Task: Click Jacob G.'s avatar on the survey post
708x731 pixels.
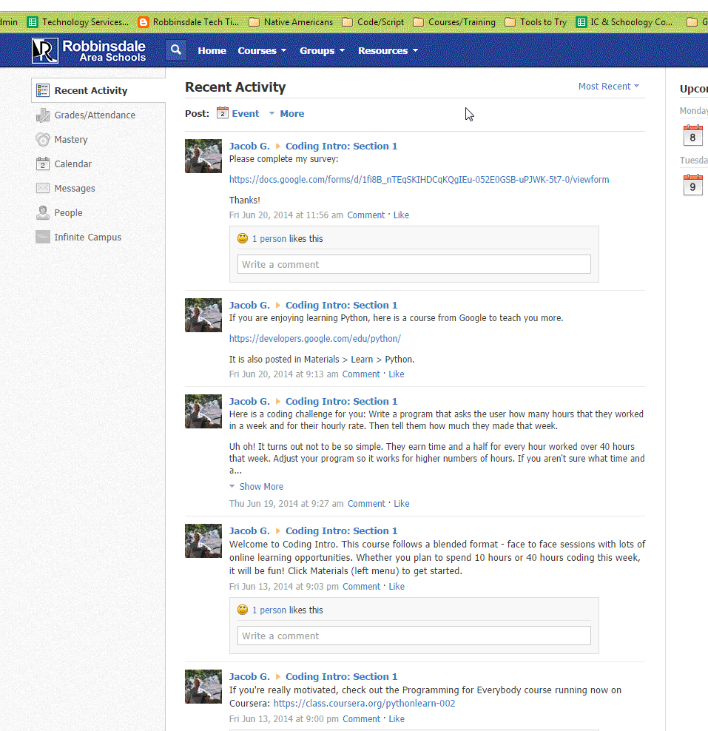Action: click(203, 156)
